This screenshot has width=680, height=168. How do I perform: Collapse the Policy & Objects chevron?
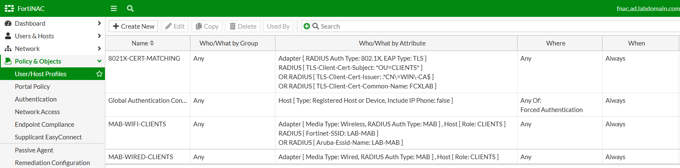[x=99, y=61]
